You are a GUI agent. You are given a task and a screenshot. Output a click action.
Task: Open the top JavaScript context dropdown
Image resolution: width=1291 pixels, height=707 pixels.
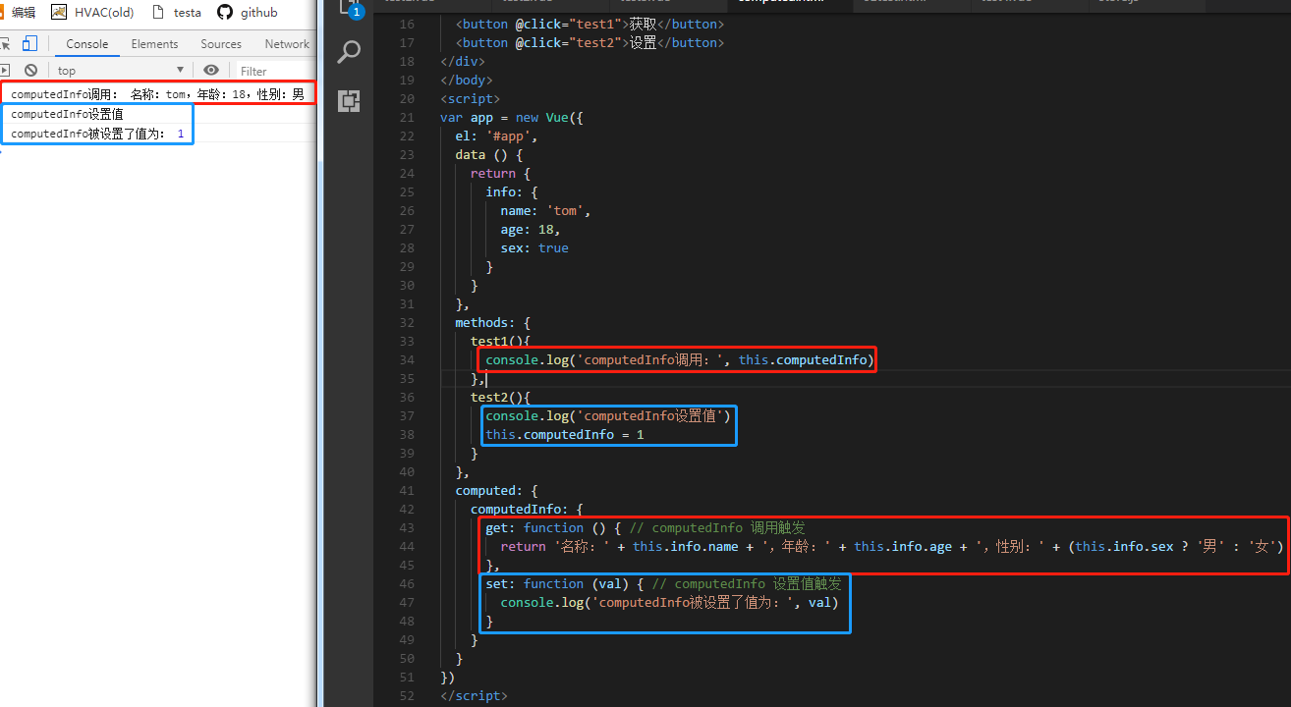coord(120,71)
